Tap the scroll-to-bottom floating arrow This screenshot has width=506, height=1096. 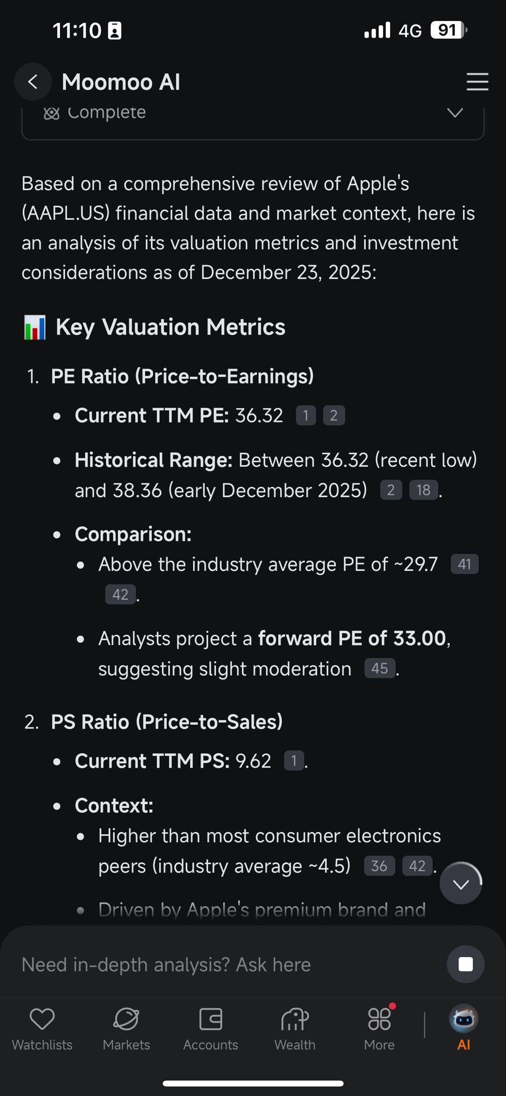[461, 884]
